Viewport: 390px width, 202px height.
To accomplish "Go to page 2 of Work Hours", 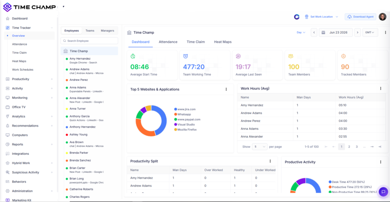I will coord(349,147).
